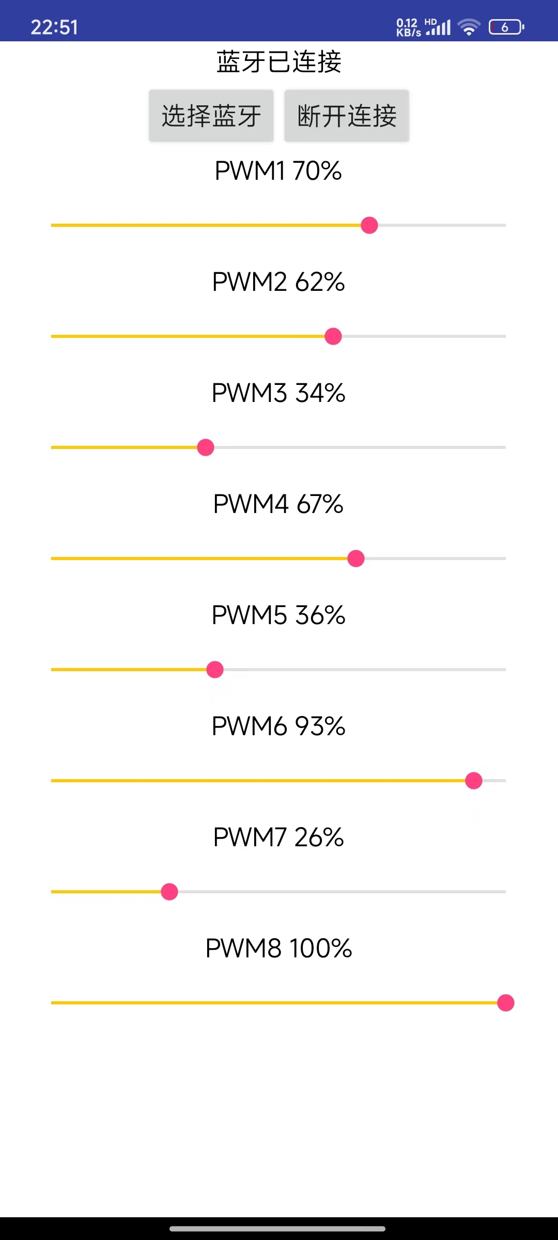Click the bottom home gesture bar
Screen dimensions: 558x1240
tap(277, 1229)
